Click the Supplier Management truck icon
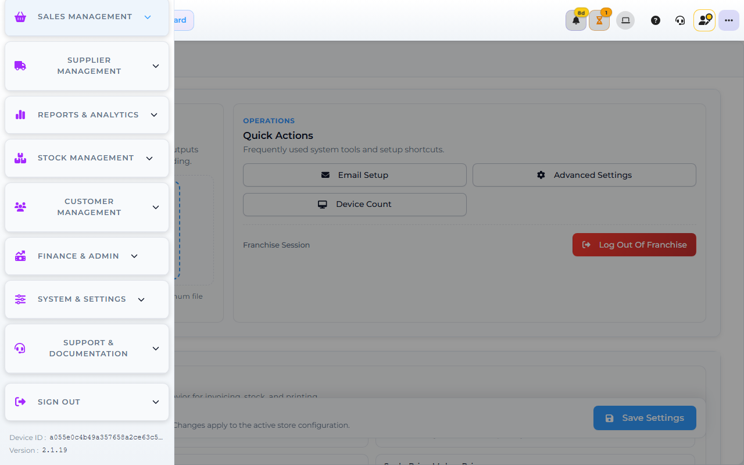Image resolution: width=744 pixels, height=465 pixels. pyautogui.click(x=20, y=66)
